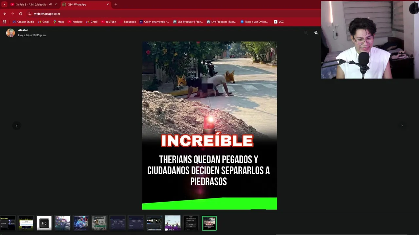Close the Rels B YouTube tab

pos(56,5)
